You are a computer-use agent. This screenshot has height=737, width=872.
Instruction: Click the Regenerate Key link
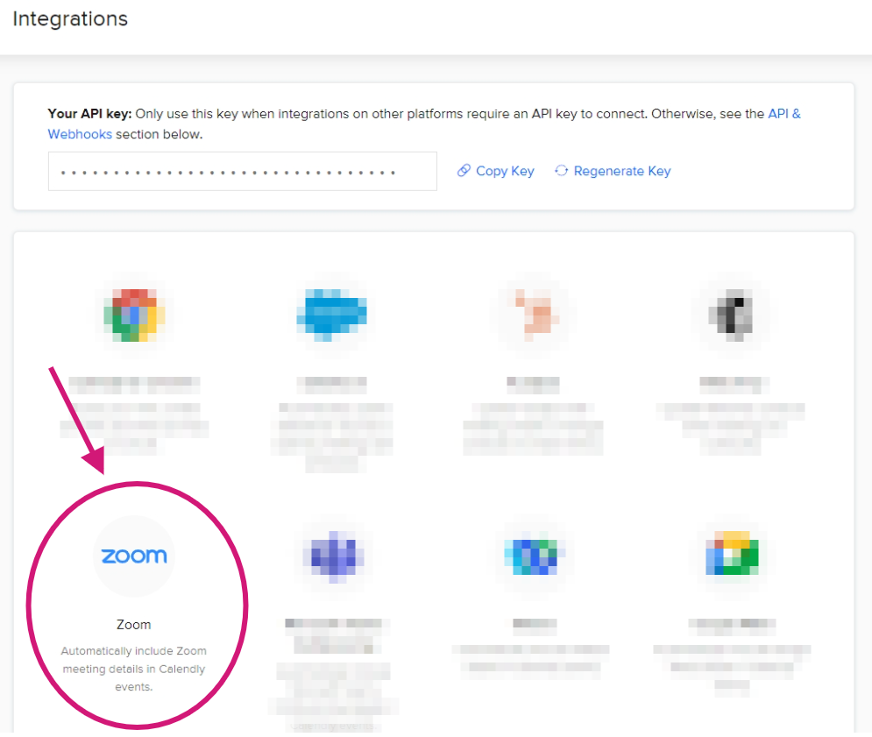point(621,171)
